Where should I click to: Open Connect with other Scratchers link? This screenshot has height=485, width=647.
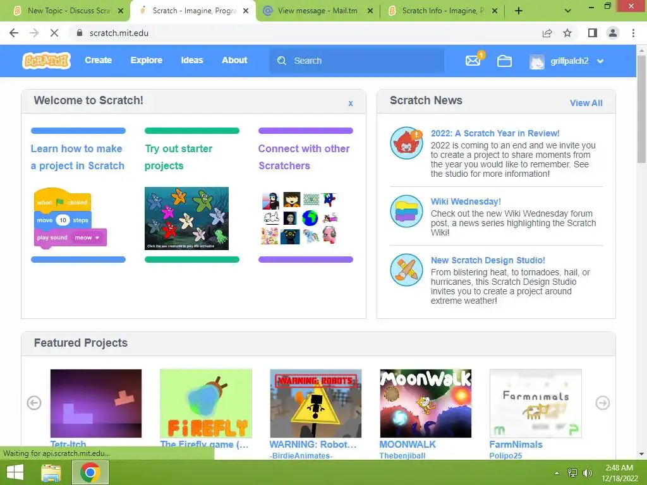(304, 157)
